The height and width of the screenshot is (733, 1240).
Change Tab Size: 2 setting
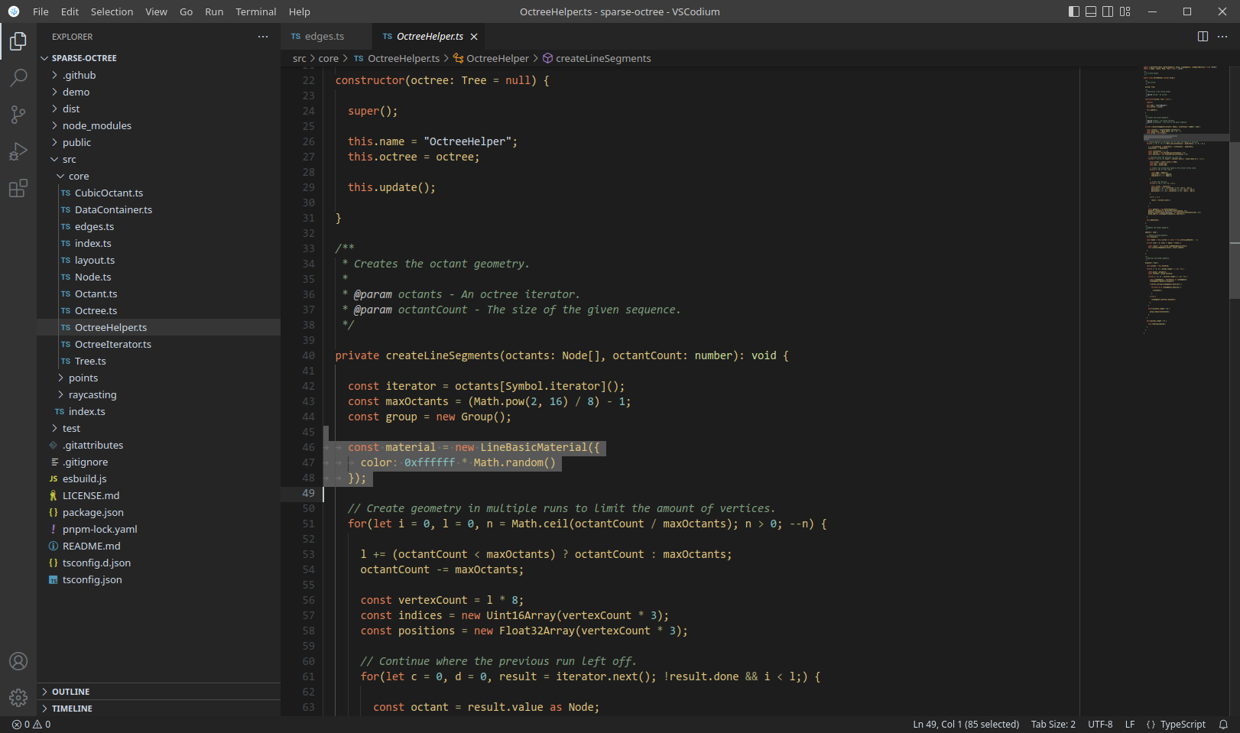tap(1053, 725)
